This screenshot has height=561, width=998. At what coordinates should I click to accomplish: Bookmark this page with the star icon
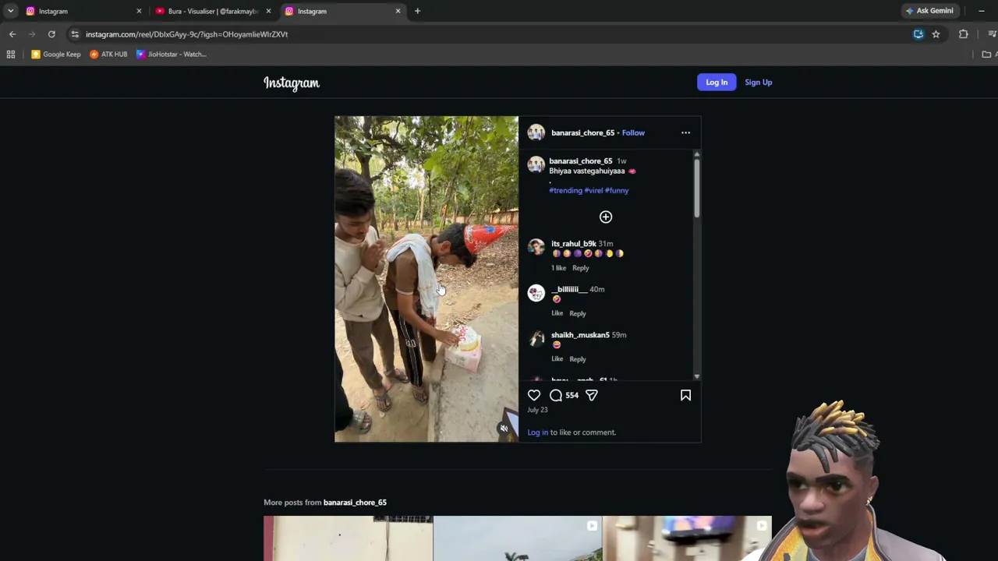click(936, 34)
